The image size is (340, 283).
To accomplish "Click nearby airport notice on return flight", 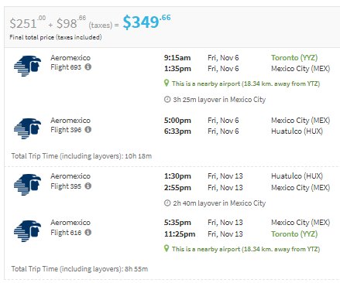I will point(246,249).
